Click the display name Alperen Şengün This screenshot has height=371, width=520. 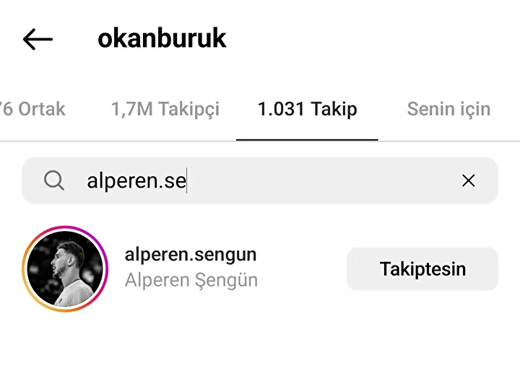pyautogui.click(x=191, y=280)
